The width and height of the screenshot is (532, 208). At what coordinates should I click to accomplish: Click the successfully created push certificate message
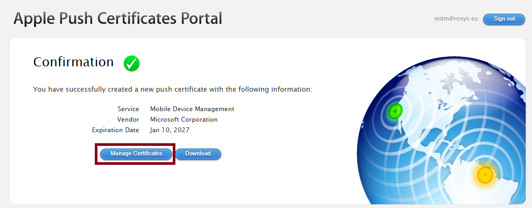pyautogui.click(x=173, y=90)
